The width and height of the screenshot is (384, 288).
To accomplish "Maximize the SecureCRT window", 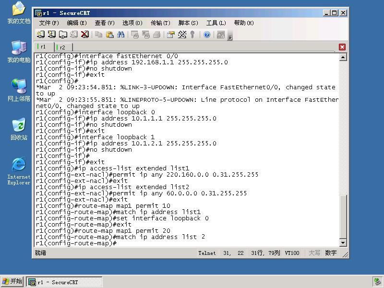I will (335, 13).
